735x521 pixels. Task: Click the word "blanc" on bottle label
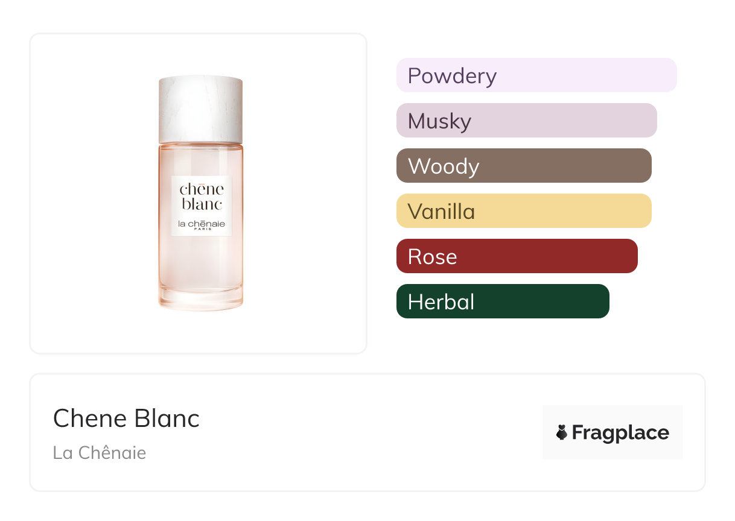pyautogui.click(x=202, y=204)
